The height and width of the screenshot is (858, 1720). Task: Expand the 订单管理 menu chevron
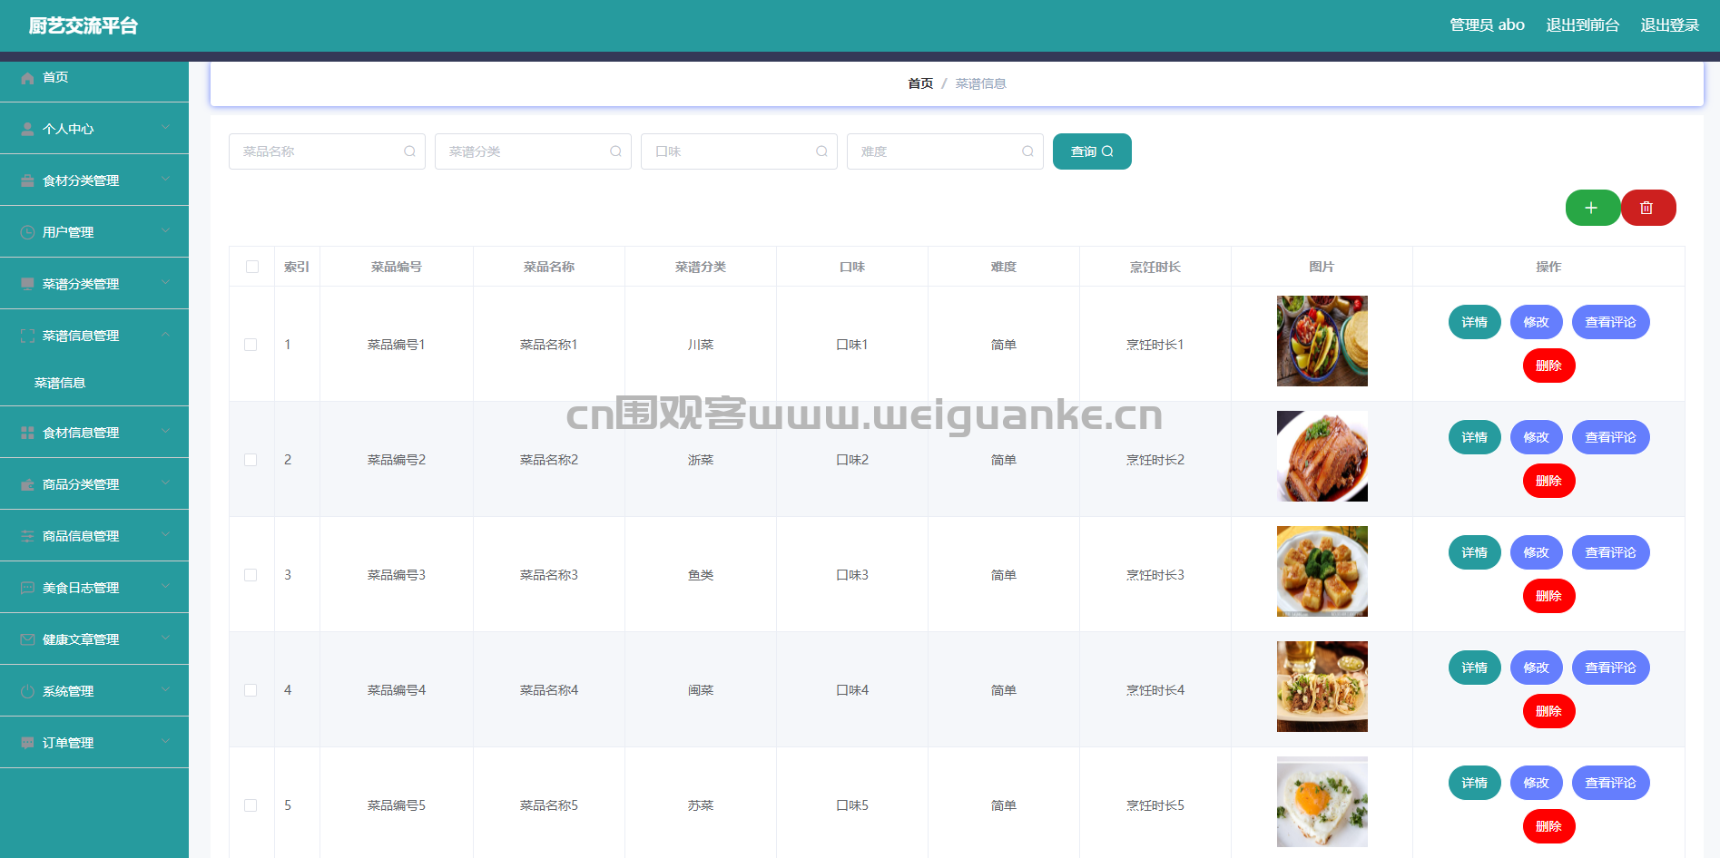click(165, 742)
